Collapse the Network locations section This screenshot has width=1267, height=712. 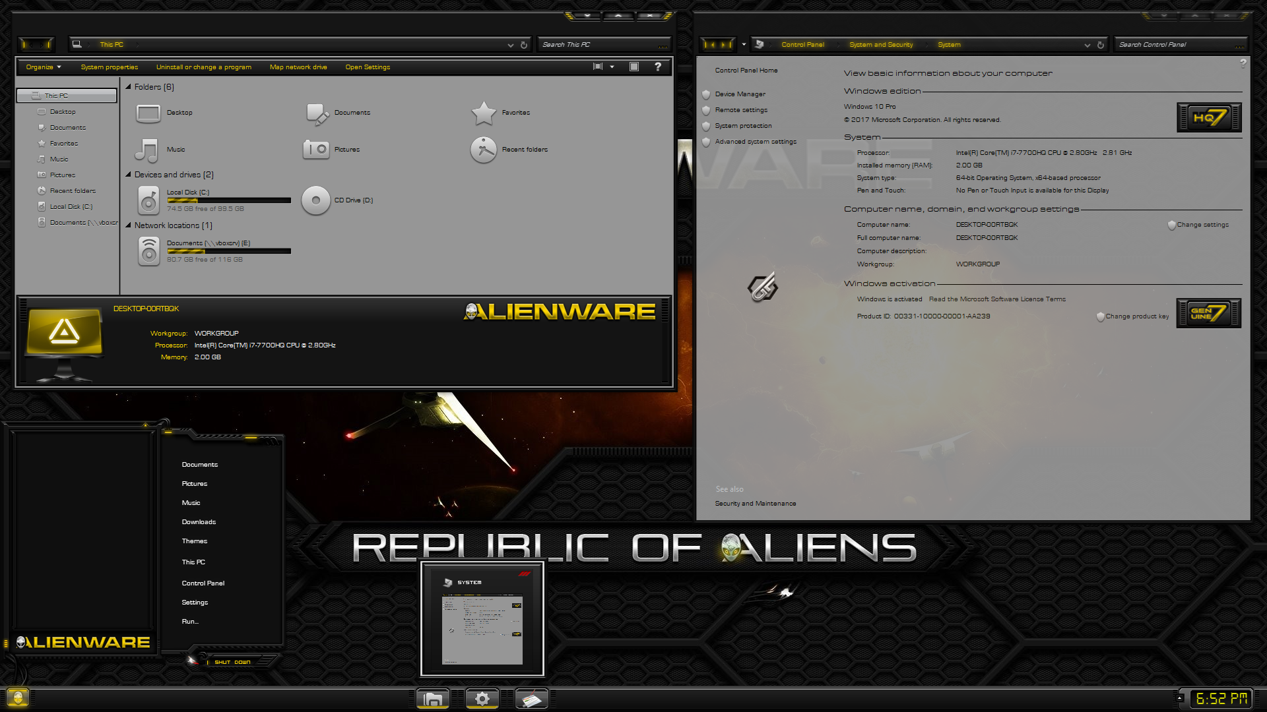coord(129,225)
